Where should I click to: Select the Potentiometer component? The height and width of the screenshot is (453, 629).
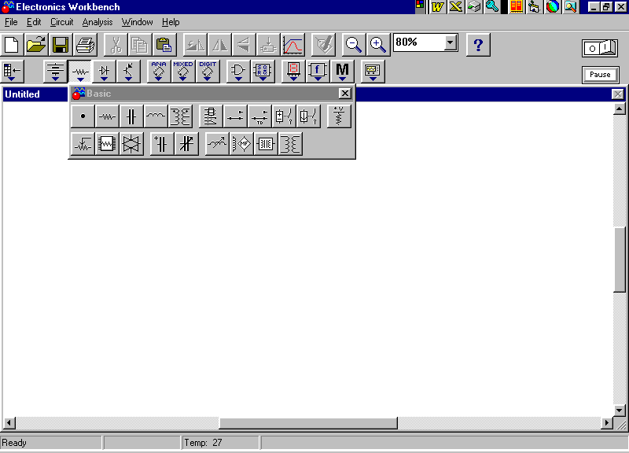pos(83,144)
